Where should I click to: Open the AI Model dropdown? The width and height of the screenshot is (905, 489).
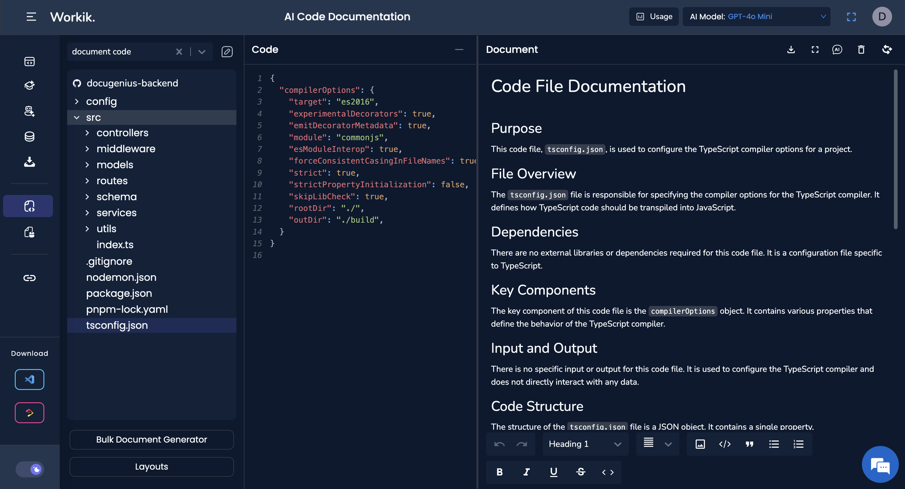point(756,17)
